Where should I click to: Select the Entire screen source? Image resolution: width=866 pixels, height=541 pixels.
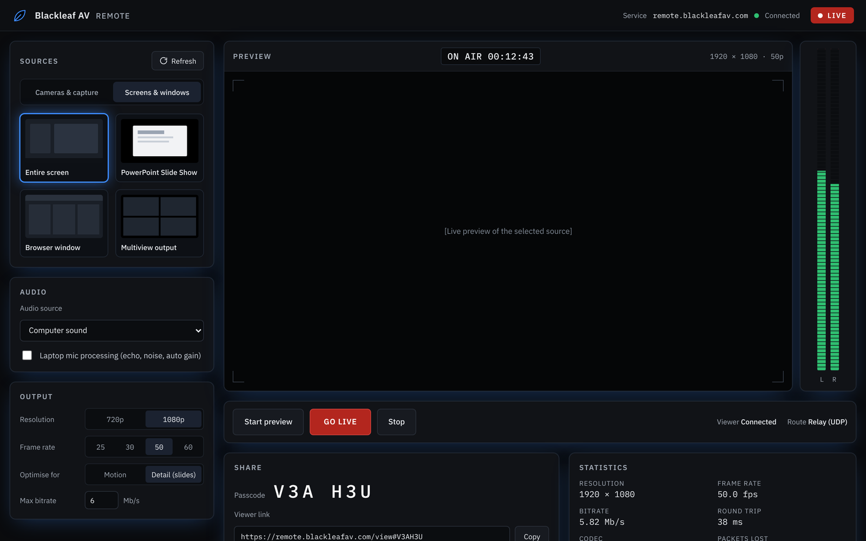pyautogui.click(x=64, y=148)
